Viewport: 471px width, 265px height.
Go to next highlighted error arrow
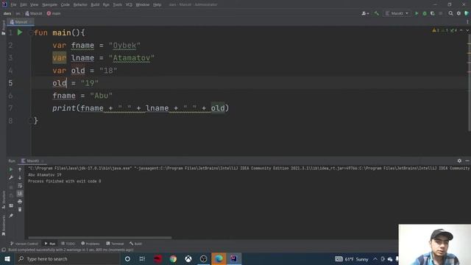click(x=467, y=30)
